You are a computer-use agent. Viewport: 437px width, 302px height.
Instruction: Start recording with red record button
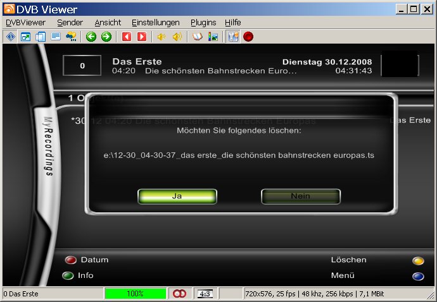pos(248,37)
